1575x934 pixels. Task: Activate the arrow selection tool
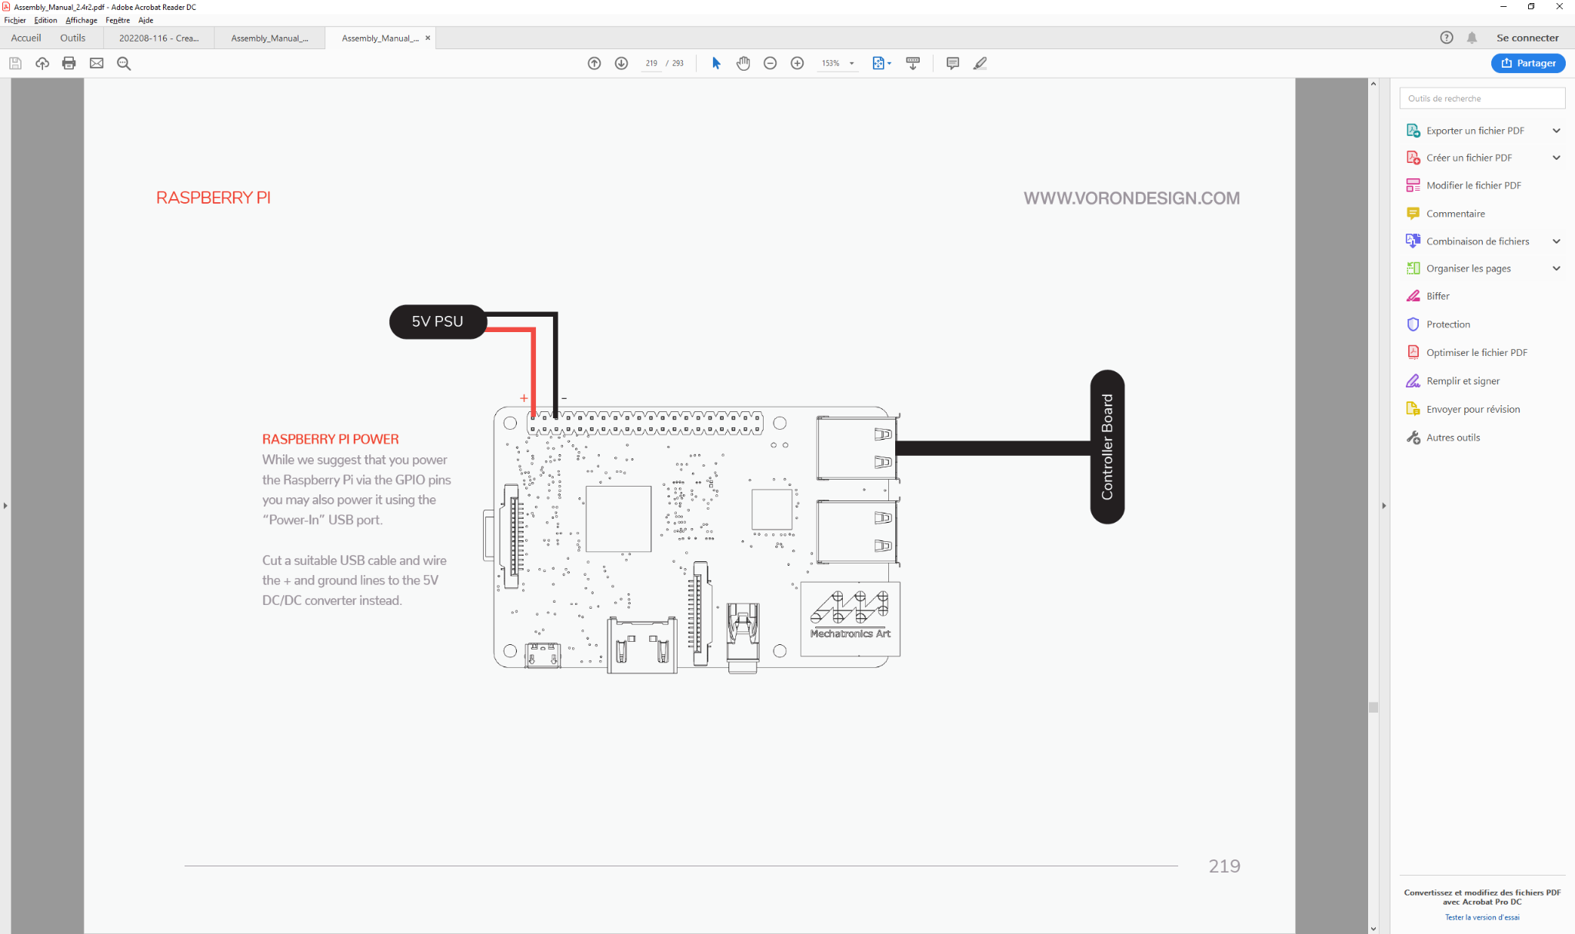[x=716, y=63]
